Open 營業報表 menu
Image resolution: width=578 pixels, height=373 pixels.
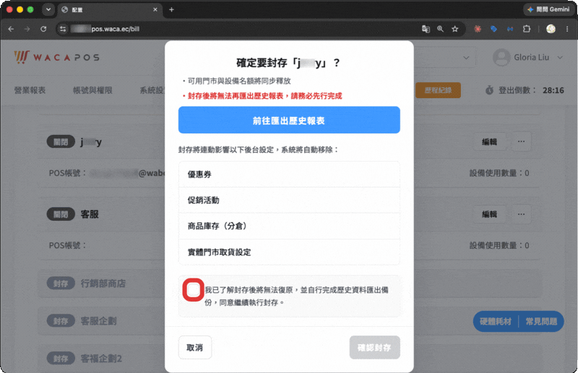coord(30,90)
